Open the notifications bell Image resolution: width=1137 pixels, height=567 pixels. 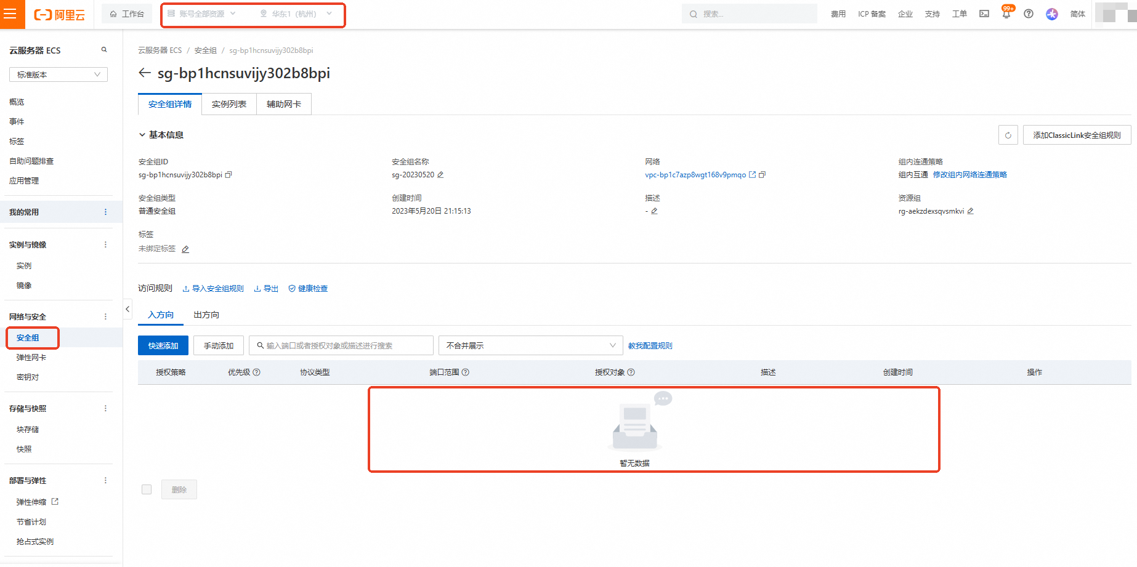point(1006,14)
